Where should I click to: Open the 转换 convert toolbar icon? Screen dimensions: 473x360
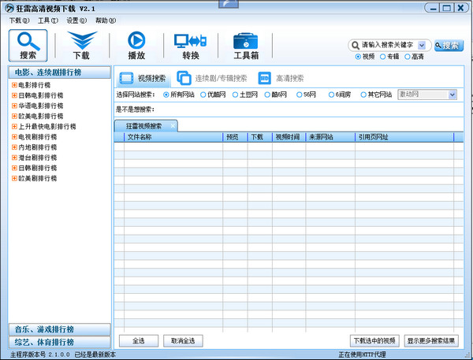190,46
